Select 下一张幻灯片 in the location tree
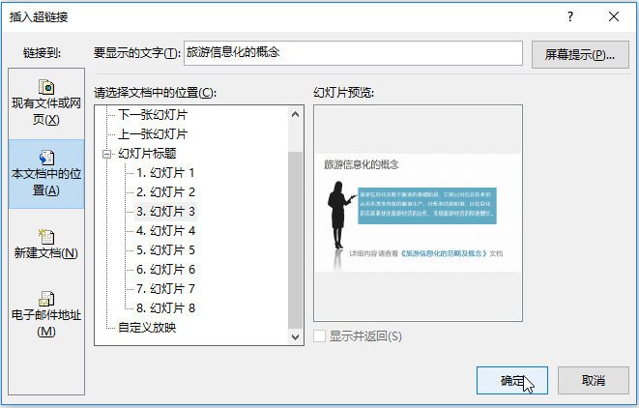 pyautogui.click(x=153, y=115)
